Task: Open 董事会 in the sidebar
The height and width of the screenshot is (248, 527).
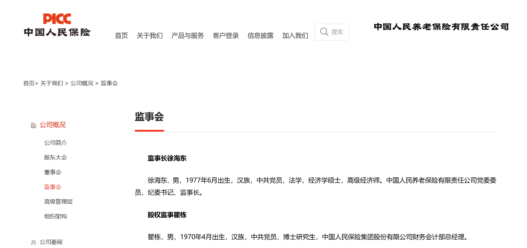Action: click(x=53, y=172)
